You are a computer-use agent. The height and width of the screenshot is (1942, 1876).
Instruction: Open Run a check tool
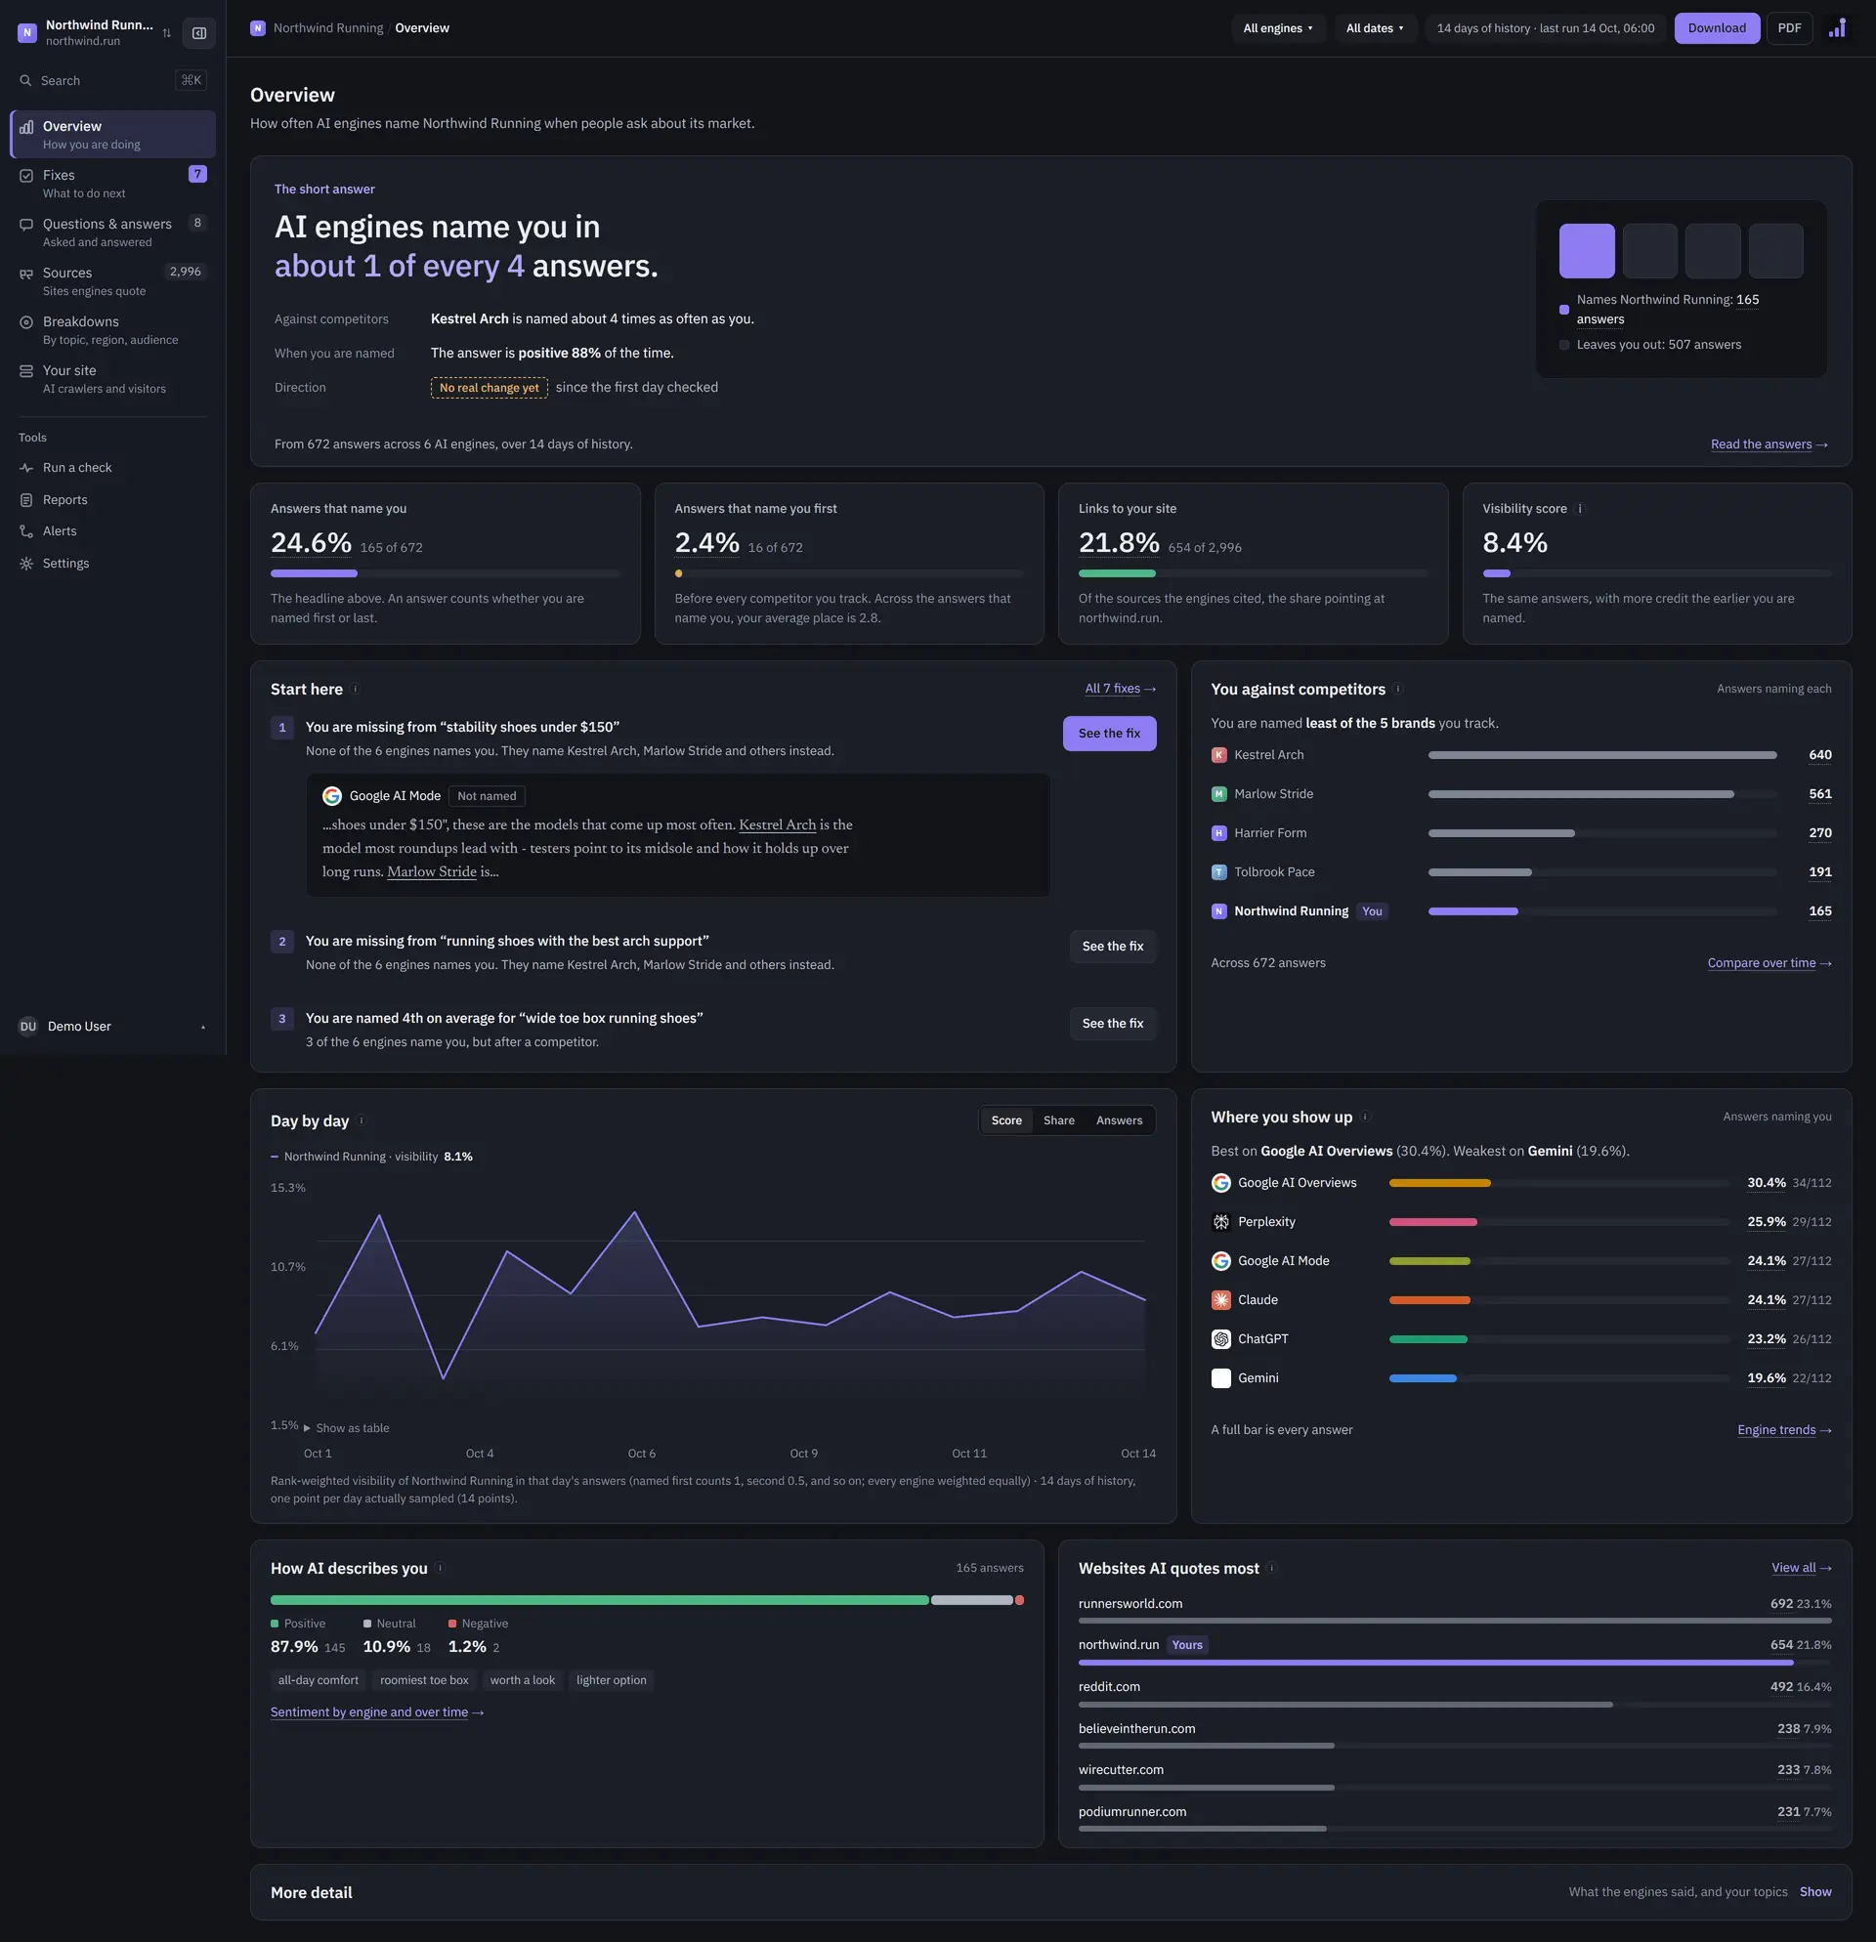[x=112, y=468]
